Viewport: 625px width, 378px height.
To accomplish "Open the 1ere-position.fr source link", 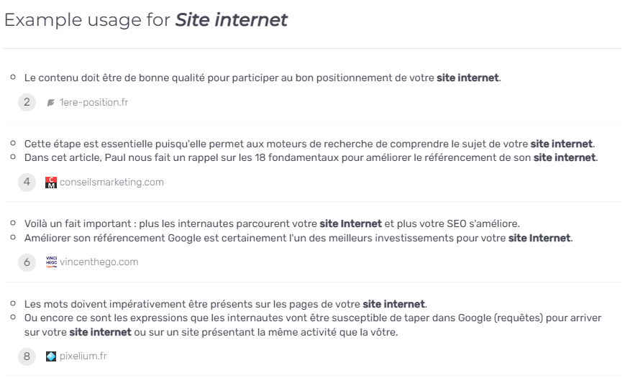I will click(93, 102).
